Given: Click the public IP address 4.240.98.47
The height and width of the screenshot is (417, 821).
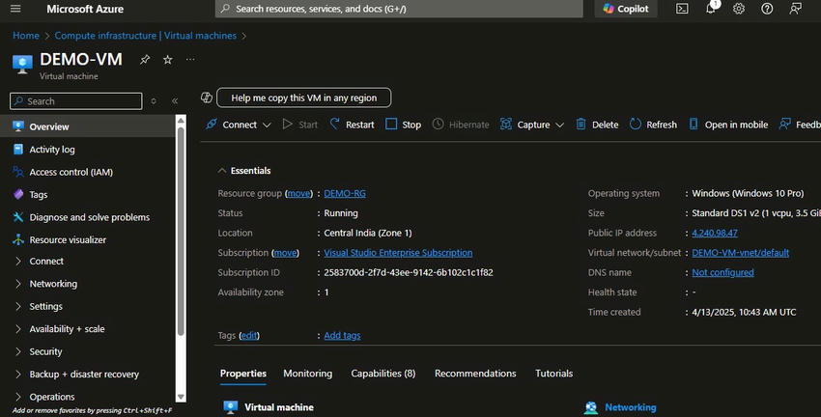Looking at the screenshot, I should [714, 233].
